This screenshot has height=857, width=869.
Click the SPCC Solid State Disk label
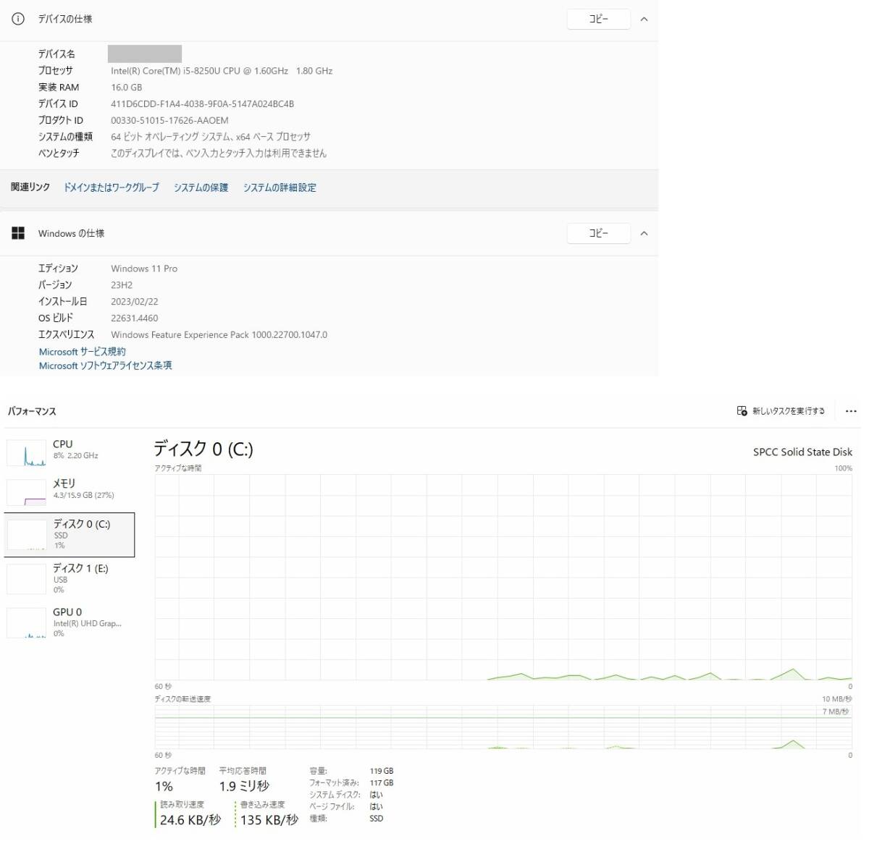click(x=802, y=452)
